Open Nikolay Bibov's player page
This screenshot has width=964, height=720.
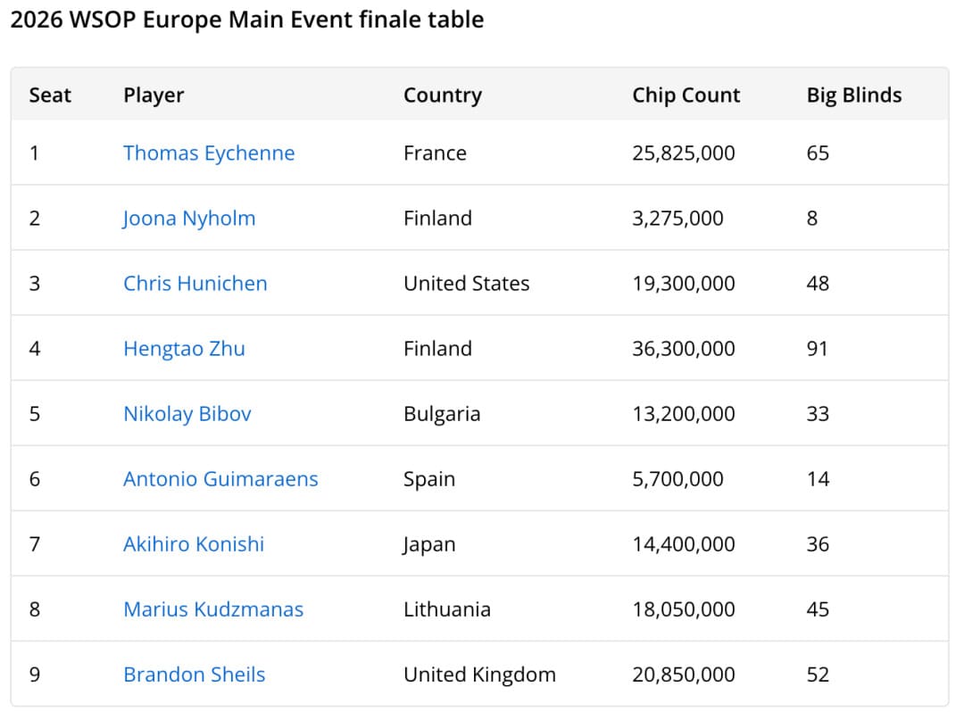[187, 414]
